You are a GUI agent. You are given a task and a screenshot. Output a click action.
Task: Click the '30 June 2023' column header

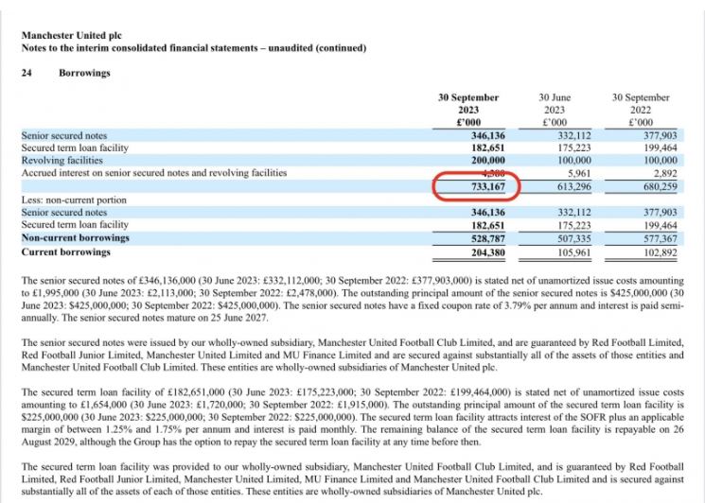coord(555,110)
